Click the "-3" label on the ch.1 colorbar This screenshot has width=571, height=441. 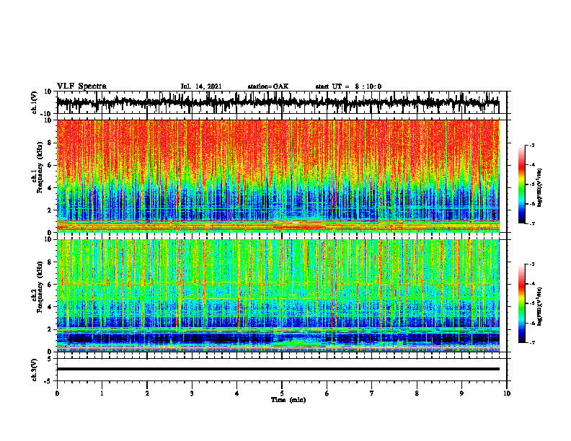[x=532, y=145]
